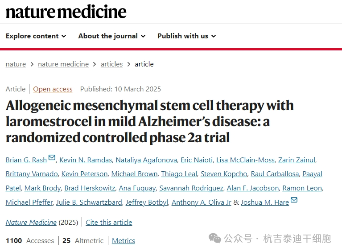Screen dimensions: 342x252
Task: Click author Anthony A. Oliva Jr
Action: [202, 202]
